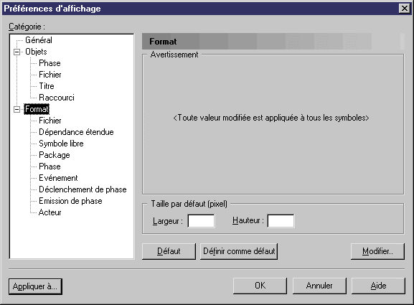Select Evénement in the category tree
Screen dimensions: 414x305
58,178
